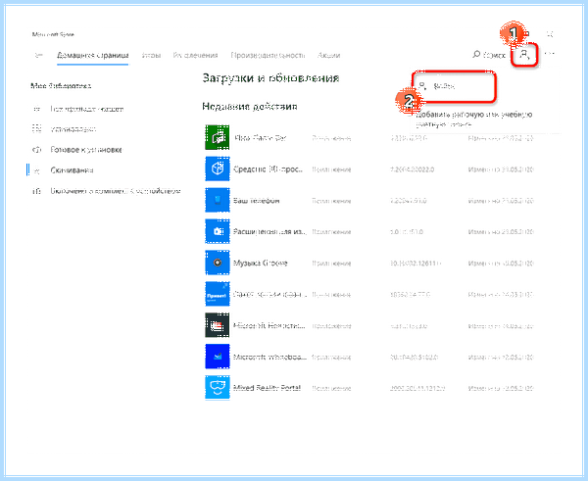Click Приложение type cell in Музыка Groove row
The height and width of the screenshot is (481, 588).
pyautogui.click(x=331, y=264)
